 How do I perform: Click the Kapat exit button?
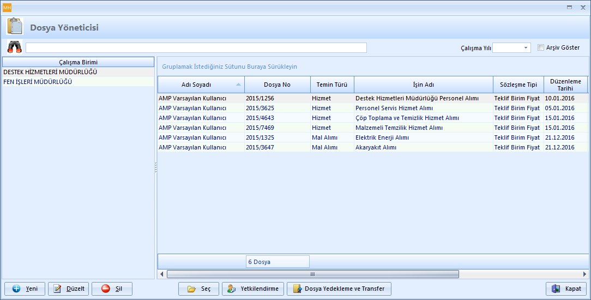(x=566, y=289)
